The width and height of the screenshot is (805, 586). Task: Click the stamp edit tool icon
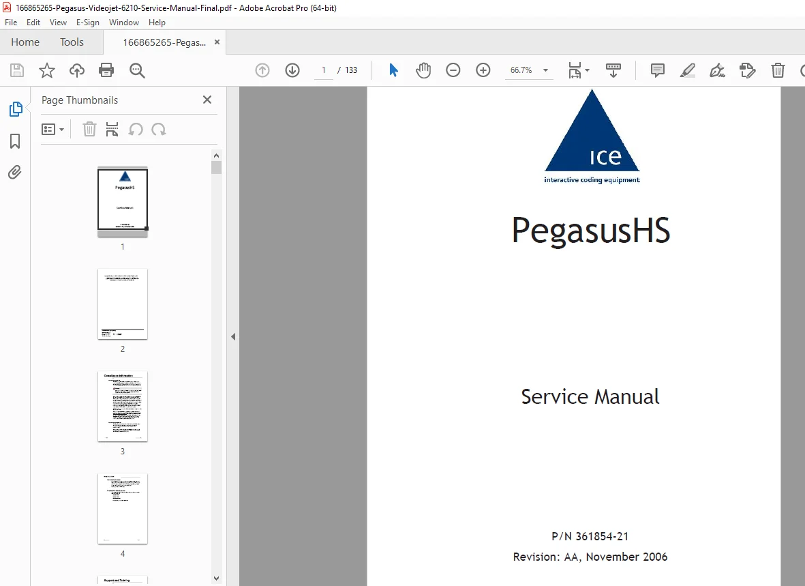(748, 70)
